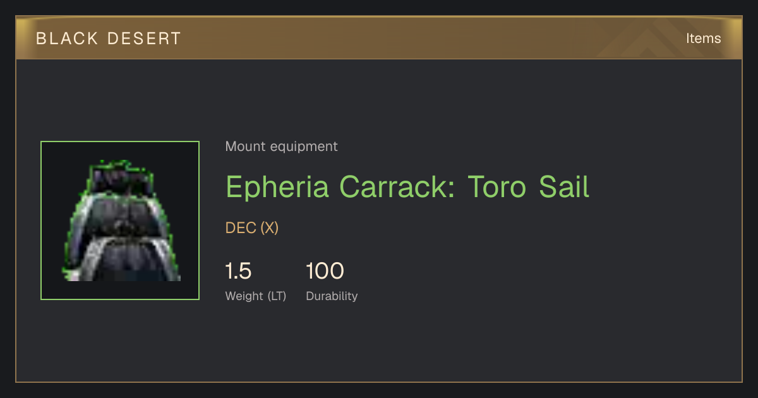Click the word BLACK in the header
Image resolution: width=758 pixels, height=398 pixels.
point(68,39)
